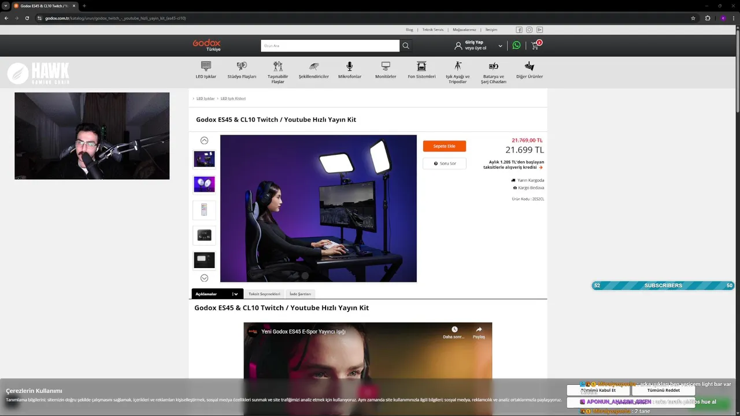Select first product thumbnail with desk setup
Image resolution: width=740 pixels, height=416 pixels.
pyautogui.click(x=204, y=159)
